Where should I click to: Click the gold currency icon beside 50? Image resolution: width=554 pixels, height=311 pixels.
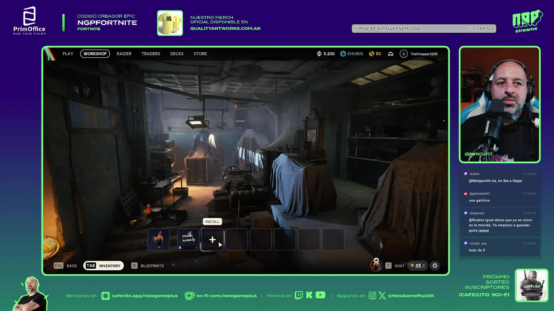[371, 54]
